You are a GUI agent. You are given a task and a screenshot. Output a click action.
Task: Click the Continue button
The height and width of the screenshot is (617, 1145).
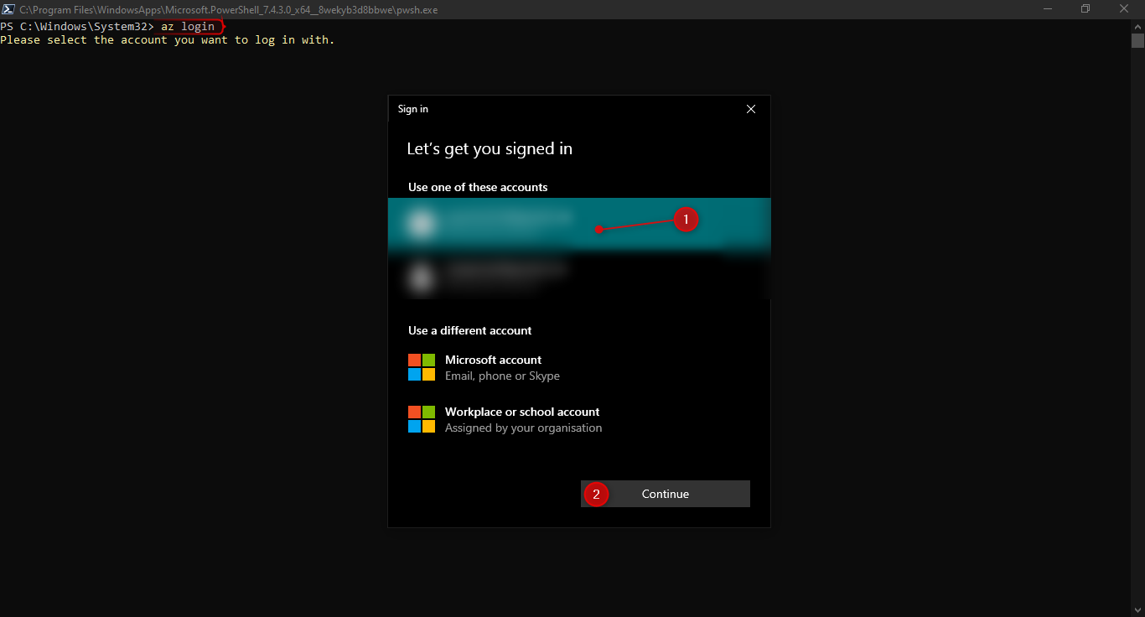point(666,494)
